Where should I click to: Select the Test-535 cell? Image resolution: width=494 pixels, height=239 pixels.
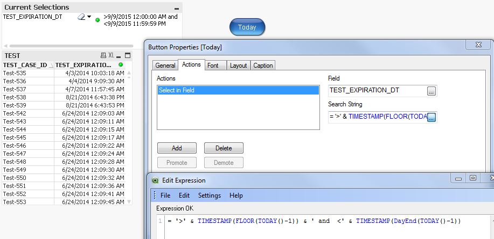click(28, 73)
